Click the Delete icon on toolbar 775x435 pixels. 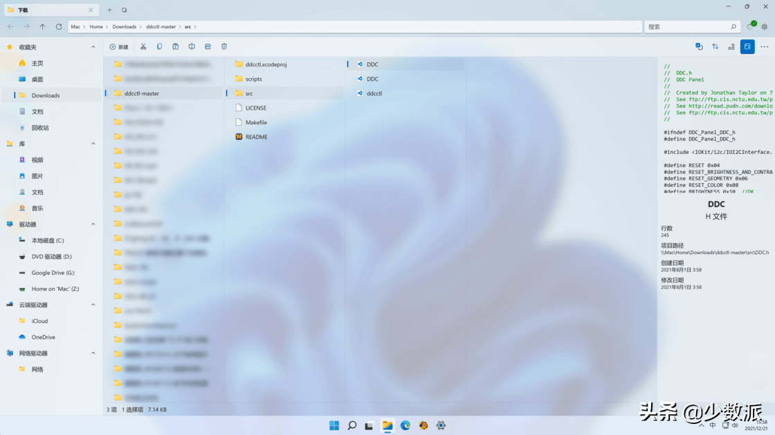pos(223,46)
